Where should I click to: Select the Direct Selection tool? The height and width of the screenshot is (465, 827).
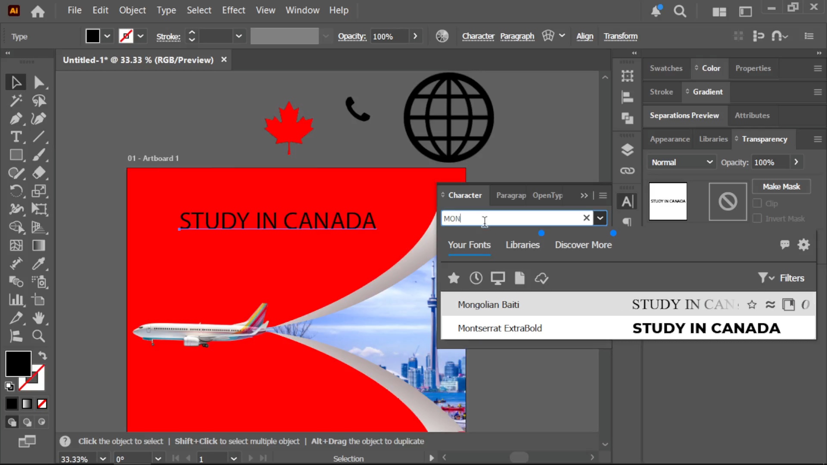click(39, 82)
